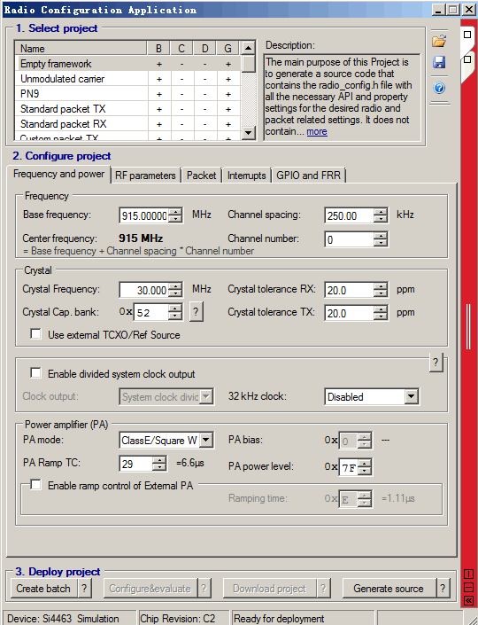Click help button beside Create batch
Image resolution: width=478 pixels, height=625 pixels.
[x=84, y=589]
